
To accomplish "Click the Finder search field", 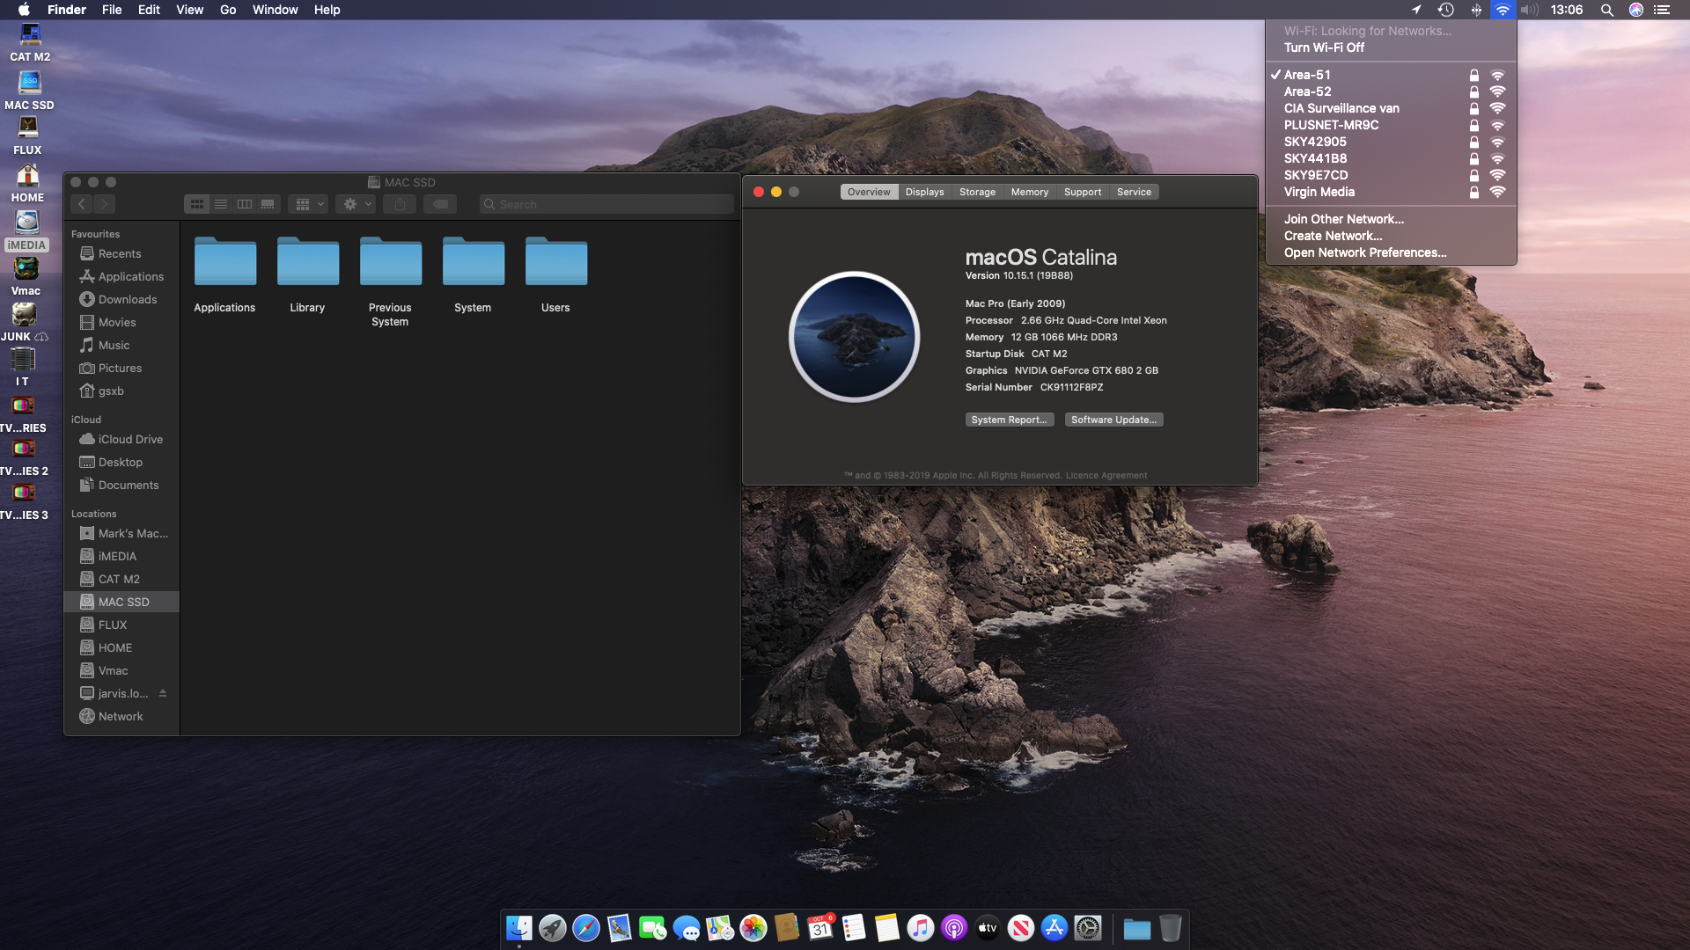I will pos(606,204).
